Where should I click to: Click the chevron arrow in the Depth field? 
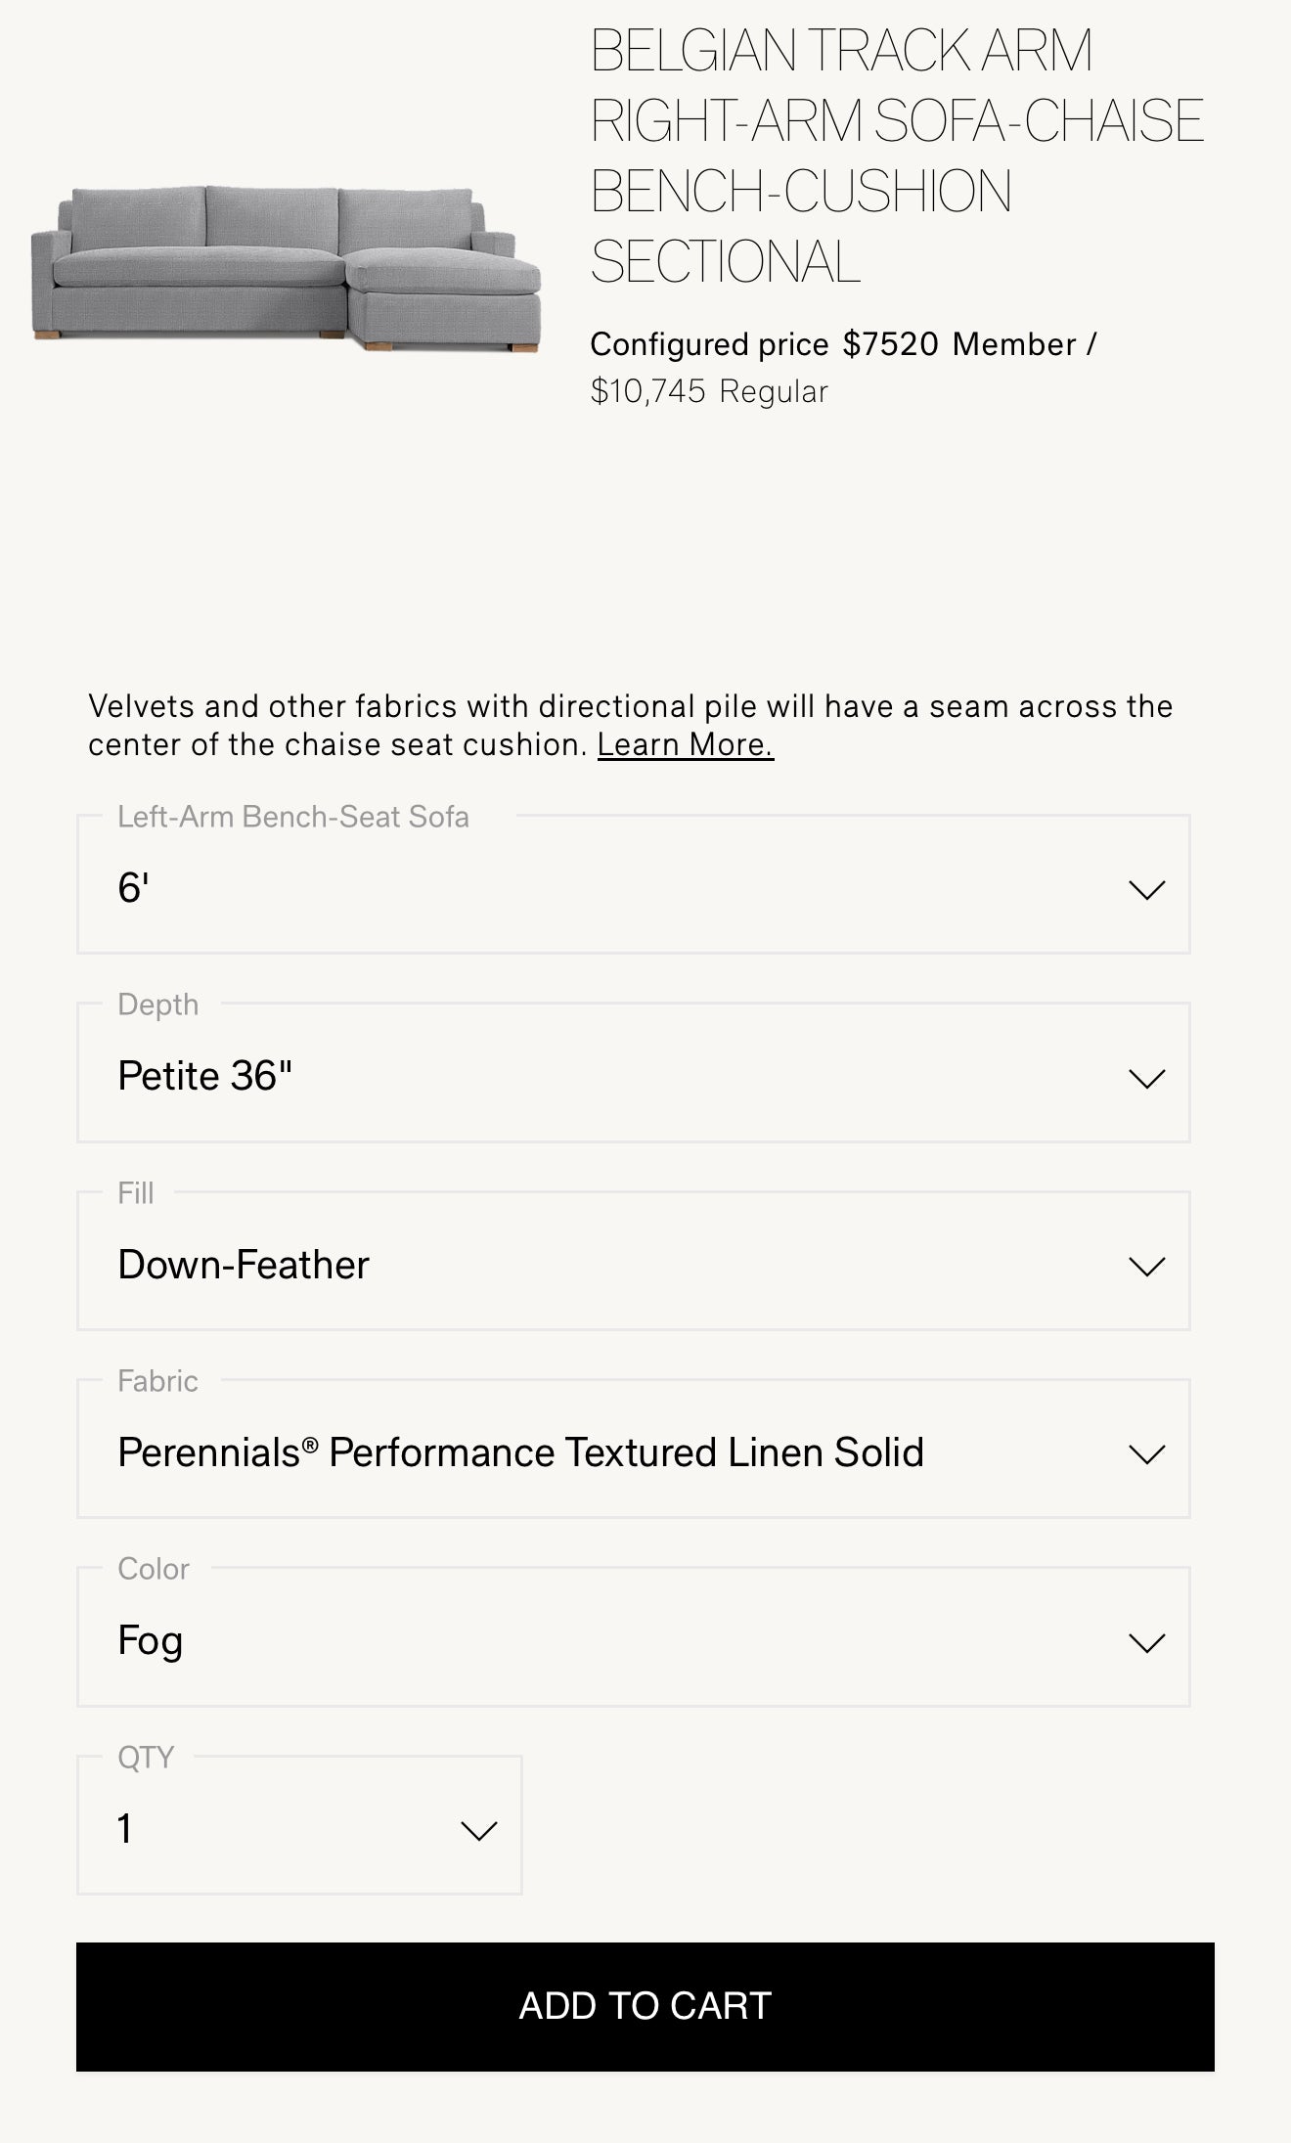coord(1146,1079)
